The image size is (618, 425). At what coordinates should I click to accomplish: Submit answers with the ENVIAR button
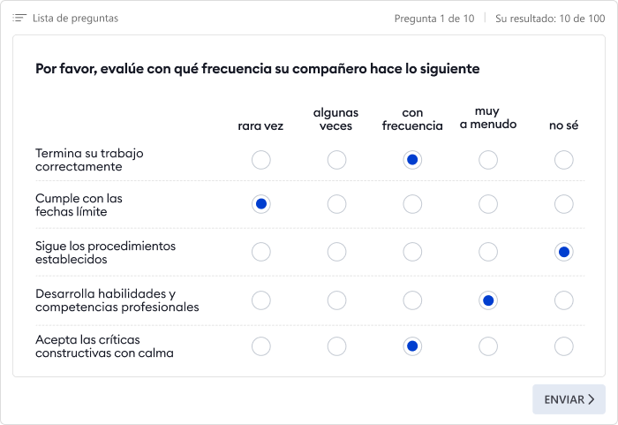pyautogui.click(x=568, y=399)
